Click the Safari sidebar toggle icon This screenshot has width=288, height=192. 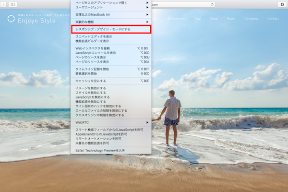(x=12, y=4)
